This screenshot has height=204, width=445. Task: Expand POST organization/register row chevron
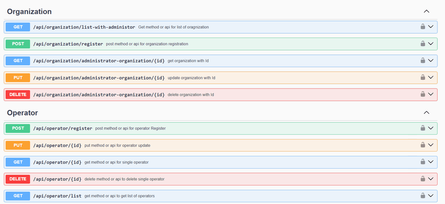point(430,43)
